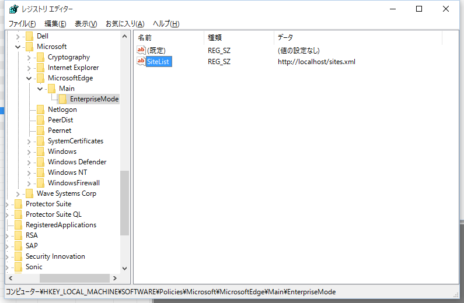Click the (値の設定なし) data cell
The width and height of the screenshot is (464, 303).
click(x=299, y=51)
